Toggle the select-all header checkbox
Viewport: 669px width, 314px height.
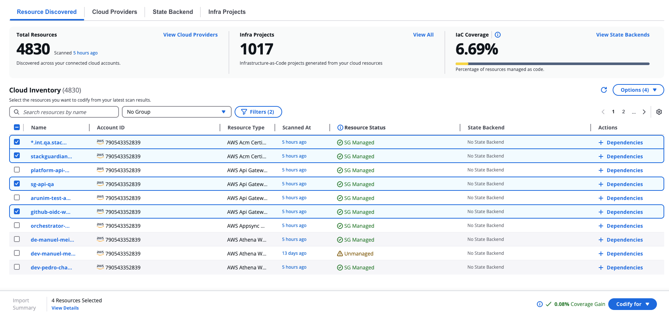(17, 127)
